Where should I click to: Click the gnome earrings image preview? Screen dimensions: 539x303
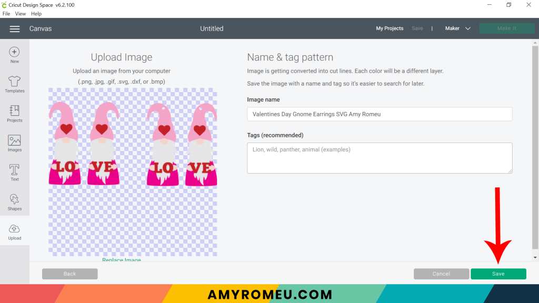pos(133,172)
